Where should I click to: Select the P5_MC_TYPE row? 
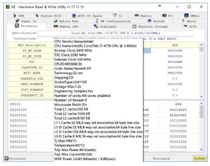pos(32,56)
